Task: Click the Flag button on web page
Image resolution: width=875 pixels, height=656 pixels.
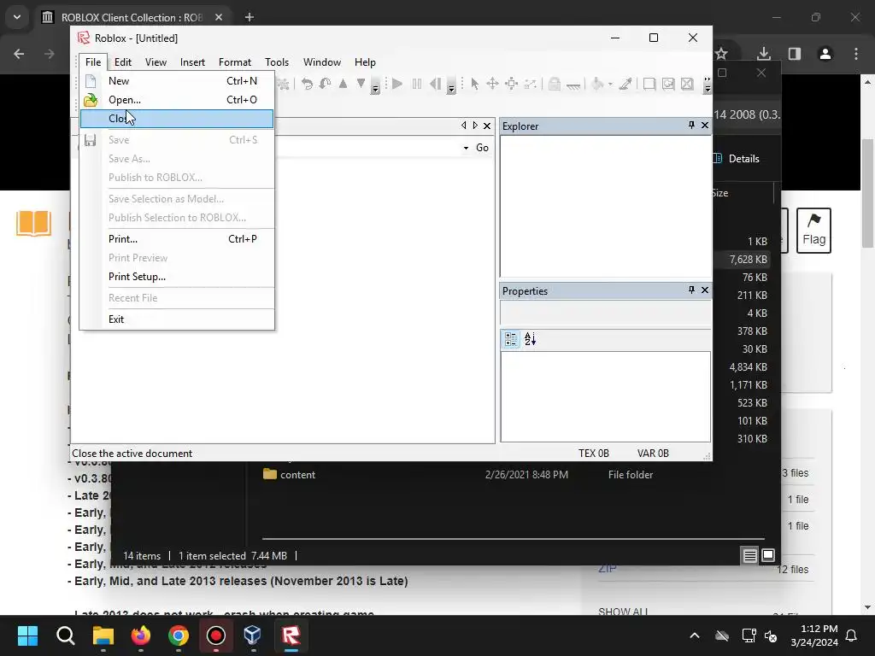Action: pos(813,231)
